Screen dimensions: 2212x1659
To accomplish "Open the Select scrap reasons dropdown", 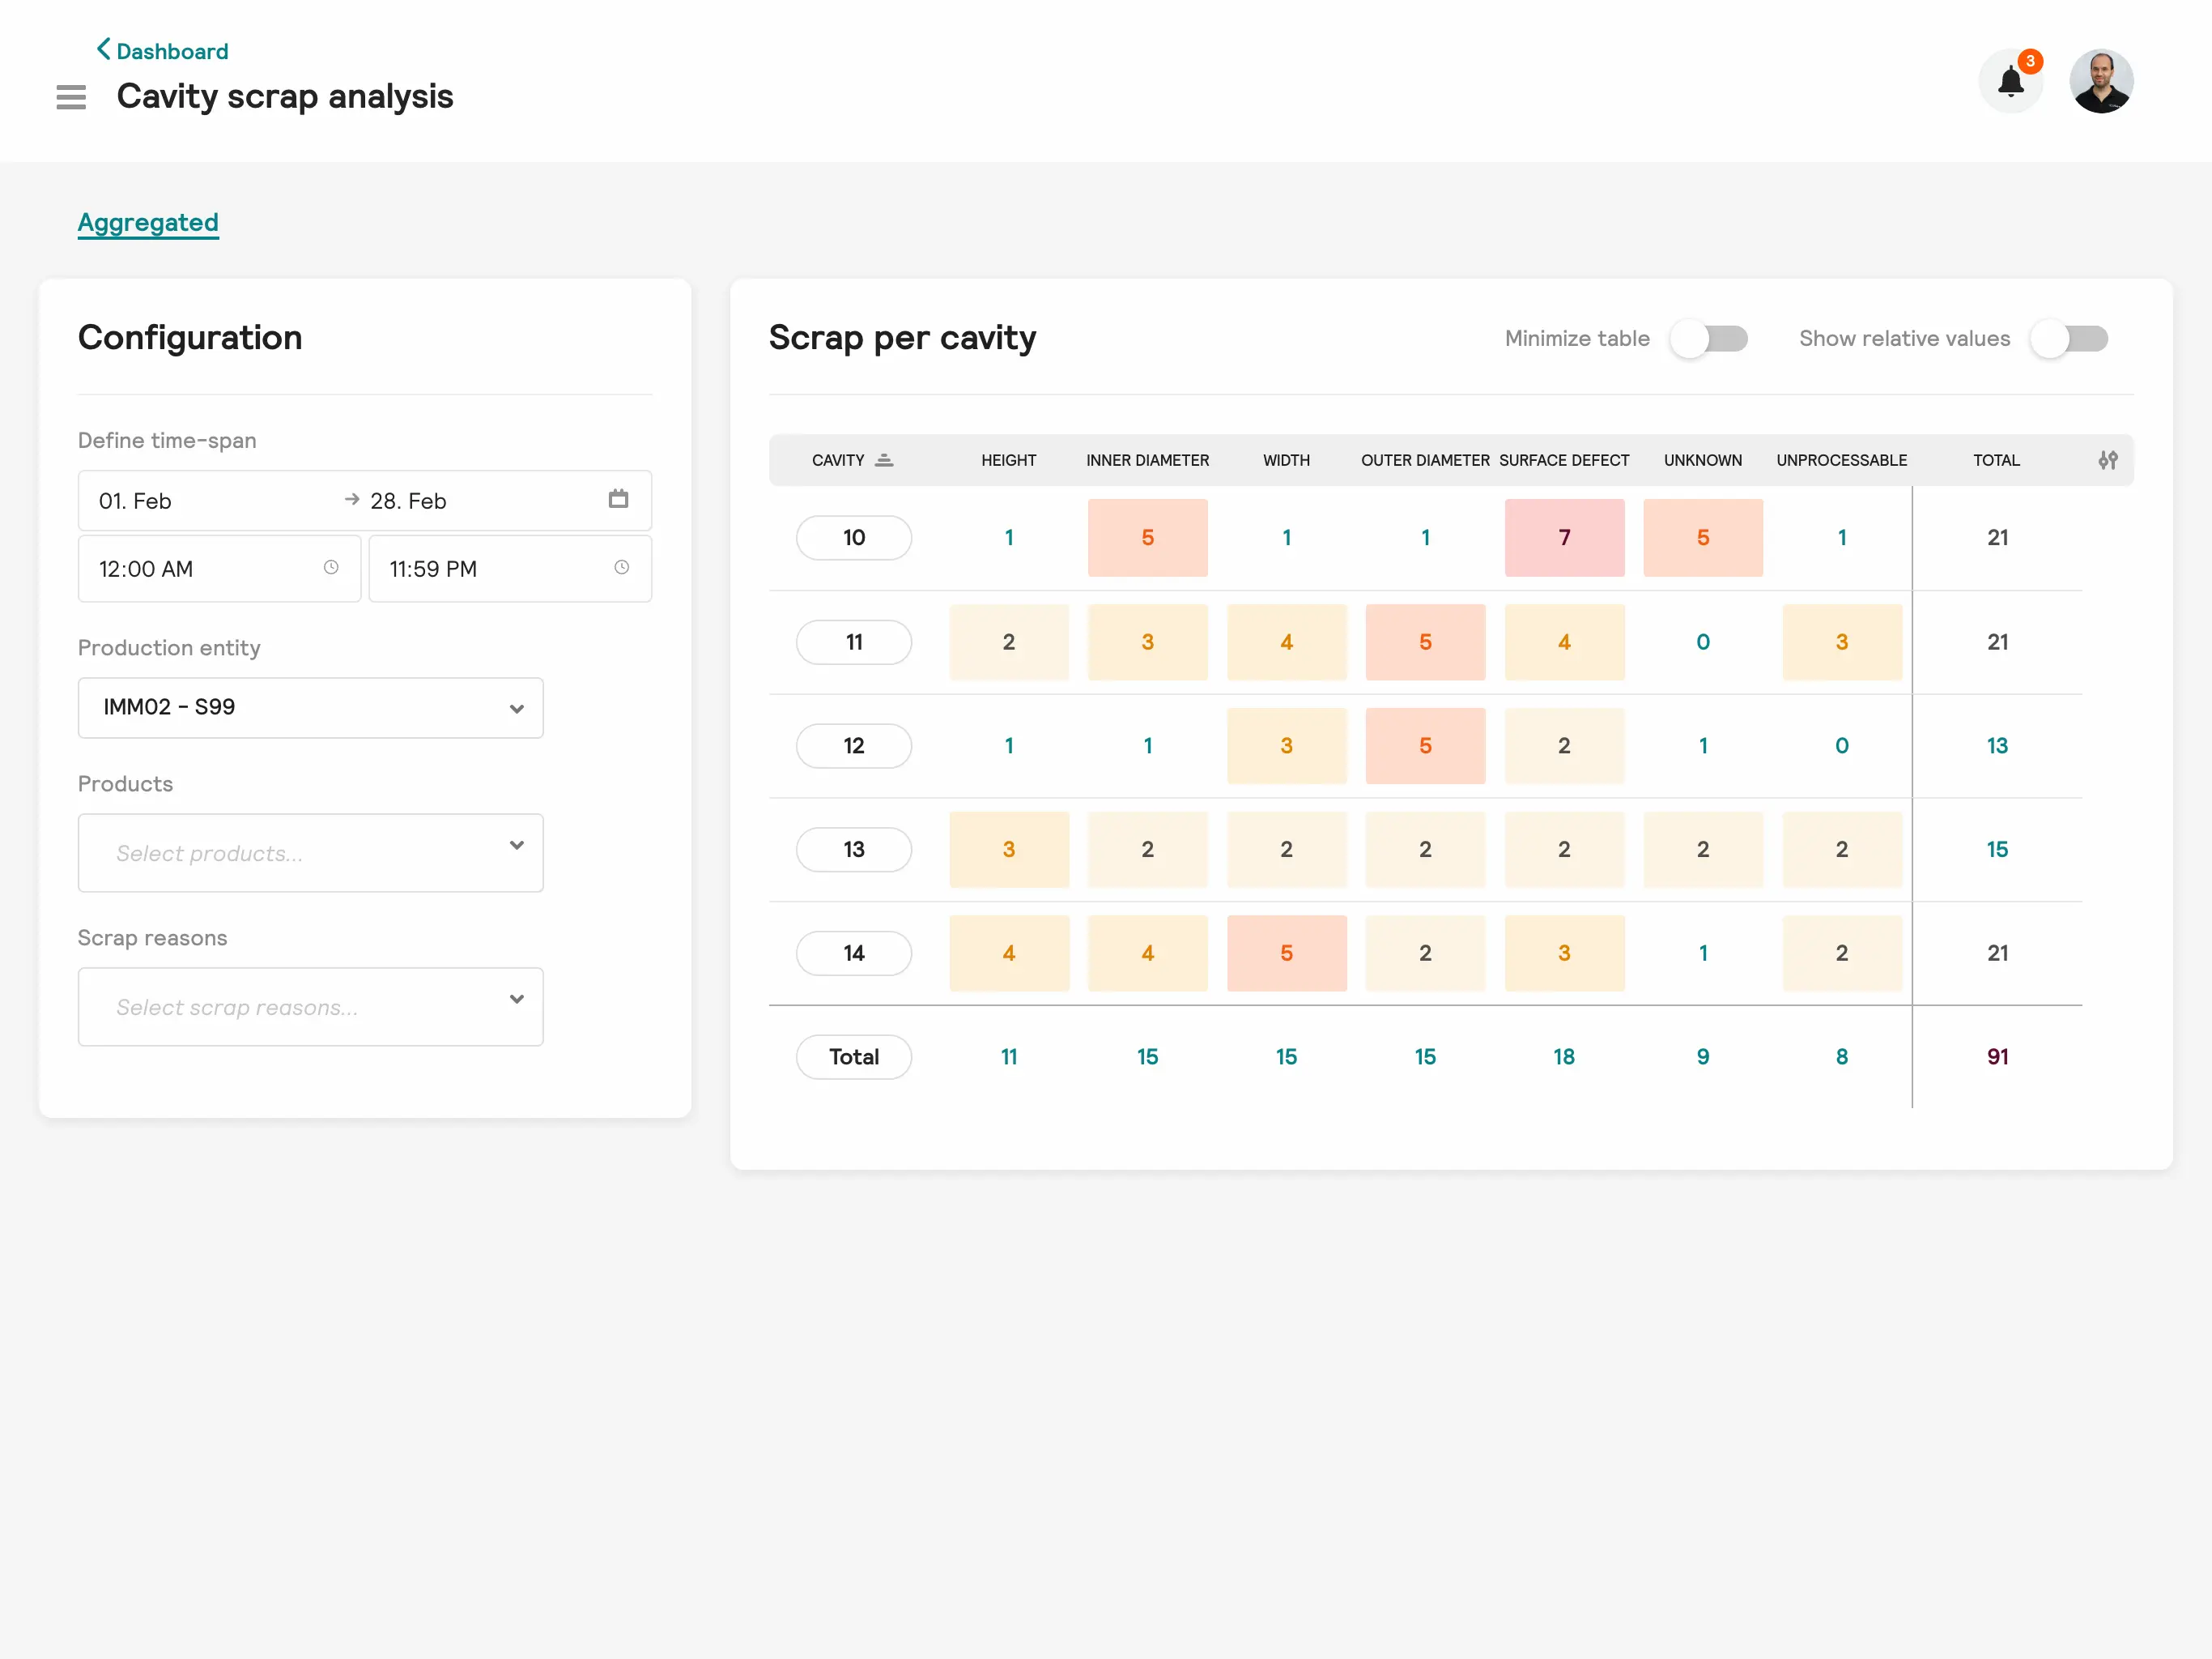I will tap(311, 1007).
